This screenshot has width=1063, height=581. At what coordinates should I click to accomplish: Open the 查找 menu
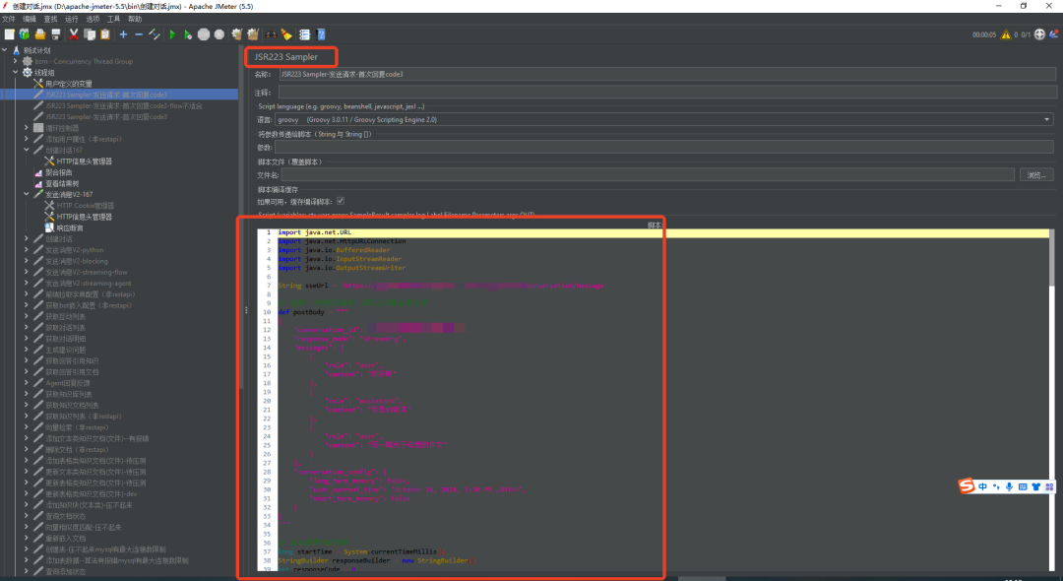(50, 19)
